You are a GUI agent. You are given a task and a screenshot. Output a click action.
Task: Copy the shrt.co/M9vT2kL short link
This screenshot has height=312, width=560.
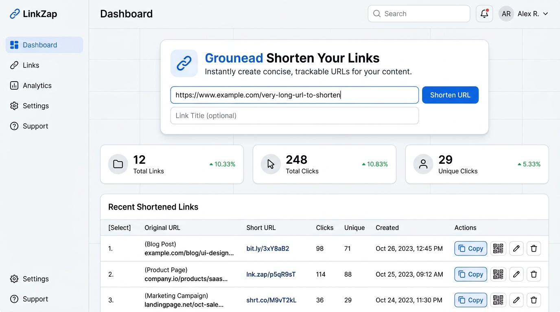(x=470, y=300)
